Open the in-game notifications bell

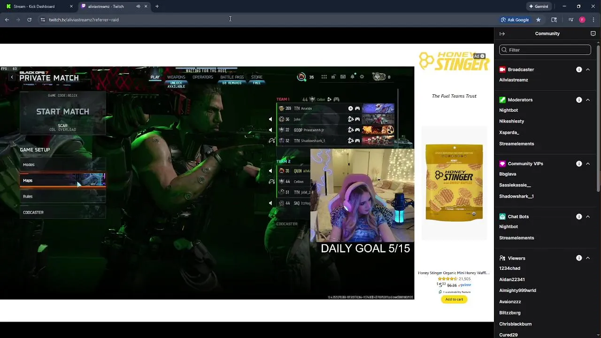tap(352, 77)
